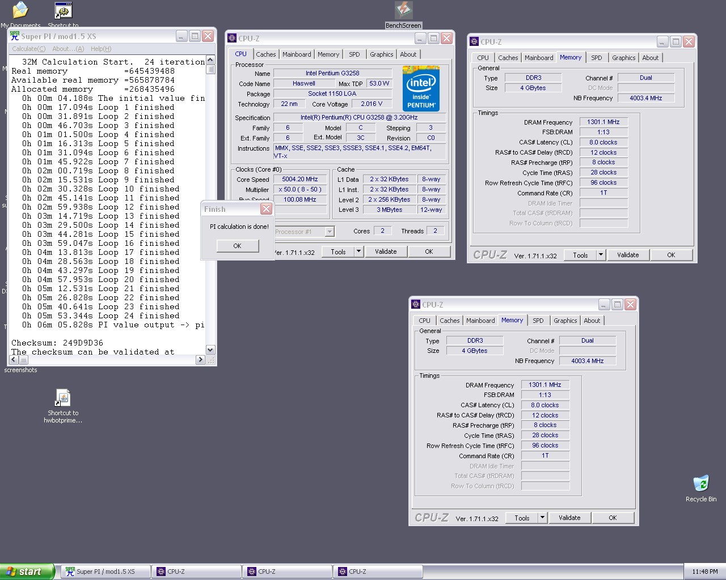
Task: Switch to Caches tab in upper Memory window
Action: (508, 58)
